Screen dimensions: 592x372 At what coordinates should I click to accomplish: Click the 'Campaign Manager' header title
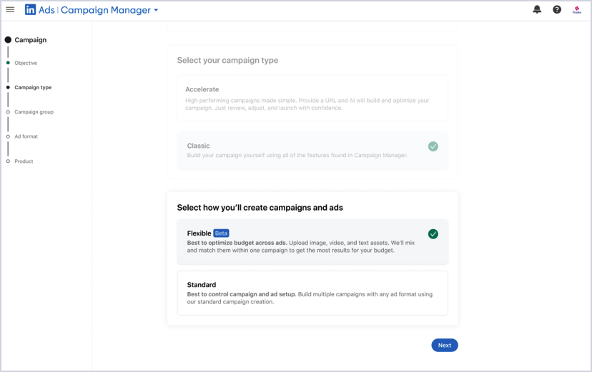106,10
